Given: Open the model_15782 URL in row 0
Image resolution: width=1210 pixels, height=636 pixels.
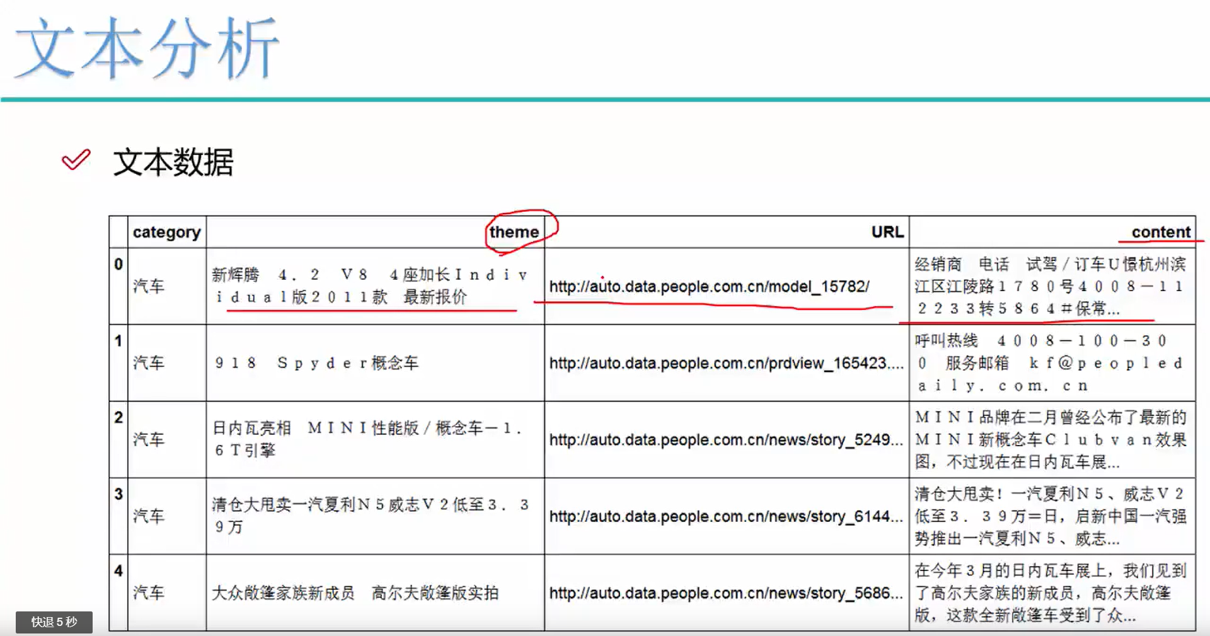Looking at the screenshot, I should (710, 287).
